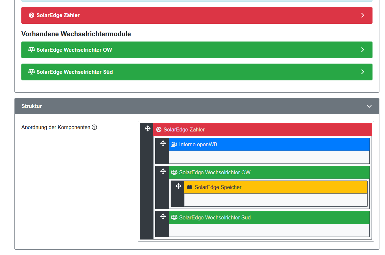Expand chevron on Wechselrichter OW module card
Viewport: 385px width, 255px height.
tap(362, 50)
